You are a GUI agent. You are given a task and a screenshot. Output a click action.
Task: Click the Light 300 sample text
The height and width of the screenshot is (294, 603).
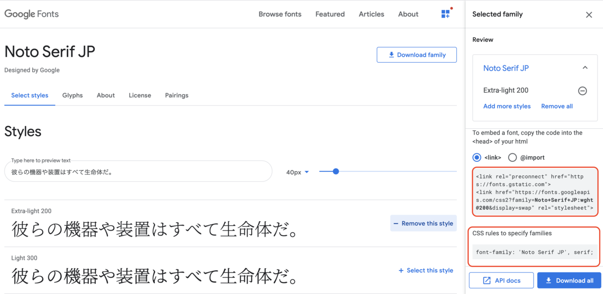(x=155, y=276)
